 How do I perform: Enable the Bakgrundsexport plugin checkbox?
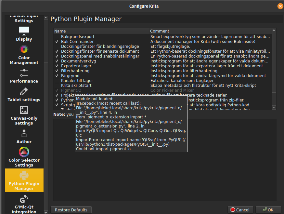[x=57, y=37]
